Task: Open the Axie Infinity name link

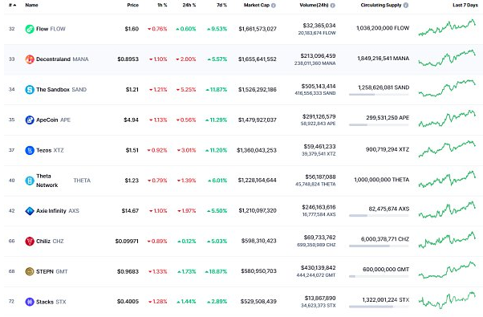Action: pos(51,211)
